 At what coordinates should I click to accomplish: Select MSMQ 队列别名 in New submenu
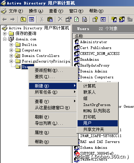pyautogui.click(x=98, y=111)
